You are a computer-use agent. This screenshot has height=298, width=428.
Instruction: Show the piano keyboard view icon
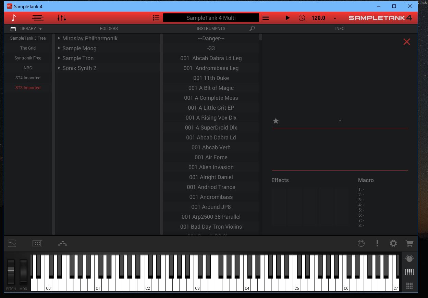(x=409, y=272)
